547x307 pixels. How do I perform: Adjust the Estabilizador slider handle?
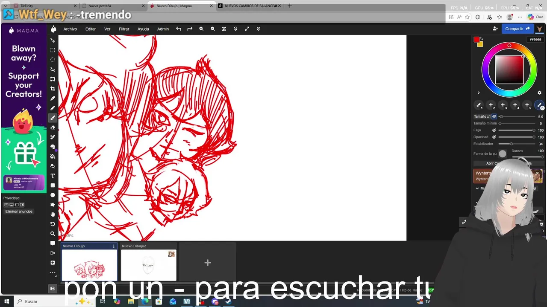tap(512, 144)
